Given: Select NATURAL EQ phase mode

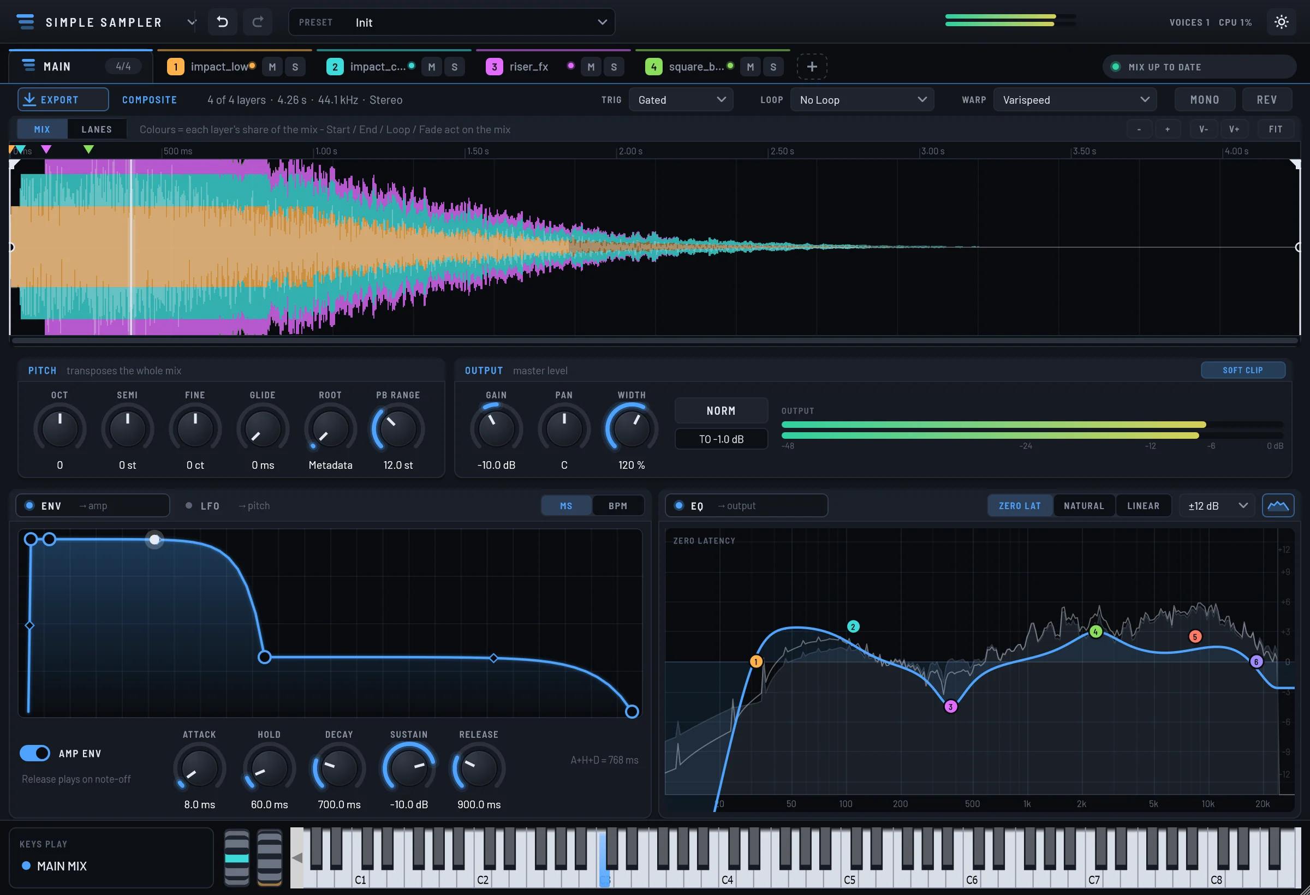Looking at the screenshot, I should (x=1083, y=505).
